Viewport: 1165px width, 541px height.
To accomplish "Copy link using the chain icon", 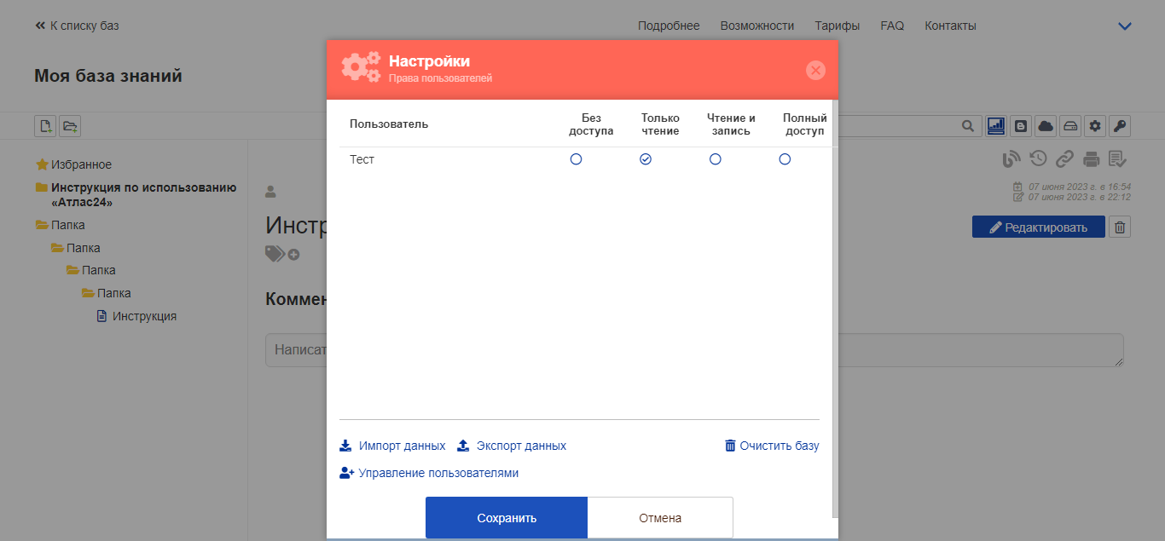I will coord(1064,158).
